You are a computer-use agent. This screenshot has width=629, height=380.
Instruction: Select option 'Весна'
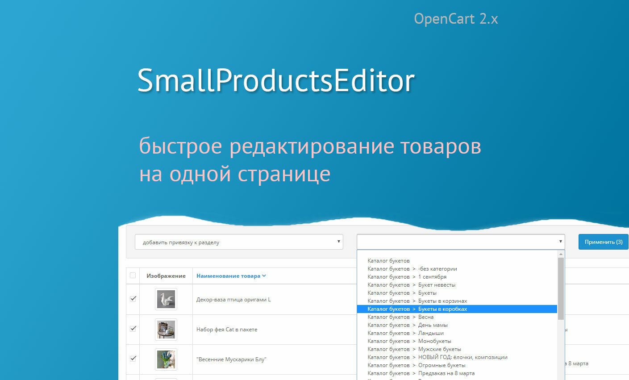coord(457,317)
